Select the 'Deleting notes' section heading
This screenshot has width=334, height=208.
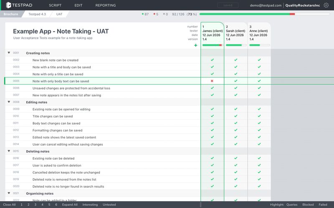(38, 151)
